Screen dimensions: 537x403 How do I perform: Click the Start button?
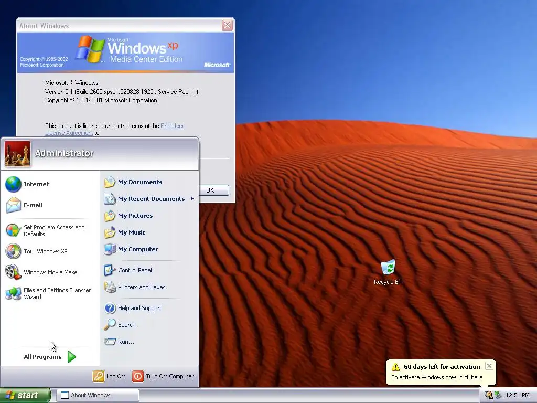pos(25,395)
